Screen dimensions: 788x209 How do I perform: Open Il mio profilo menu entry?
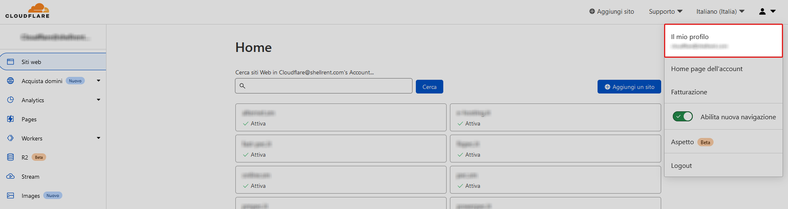724,41
